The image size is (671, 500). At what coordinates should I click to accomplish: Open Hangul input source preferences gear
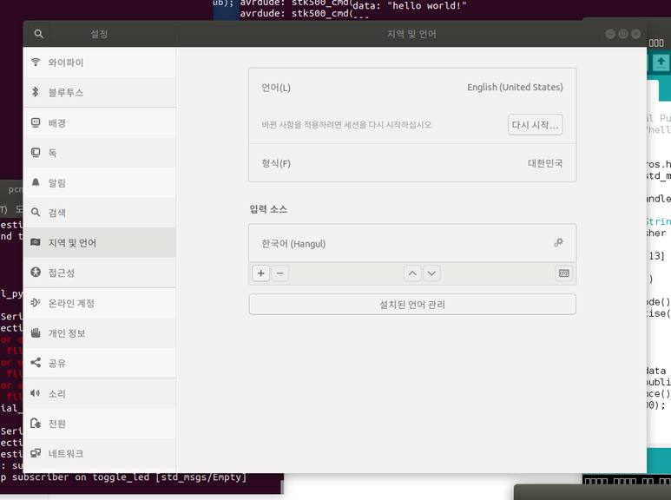pyautogui.click(x=558, y=243)
